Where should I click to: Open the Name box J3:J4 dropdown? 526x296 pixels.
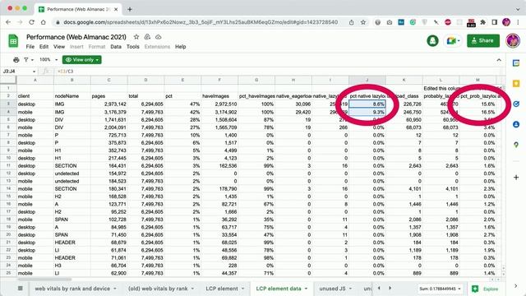point(34,72)
